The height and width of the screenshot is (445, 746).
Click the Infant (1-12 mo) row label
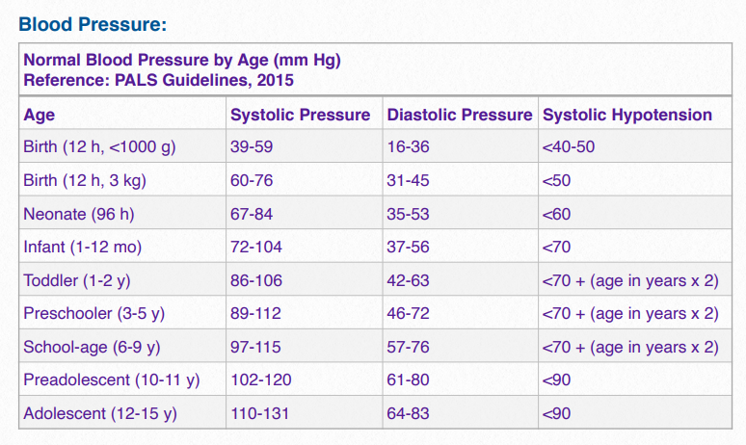(82, 247)
